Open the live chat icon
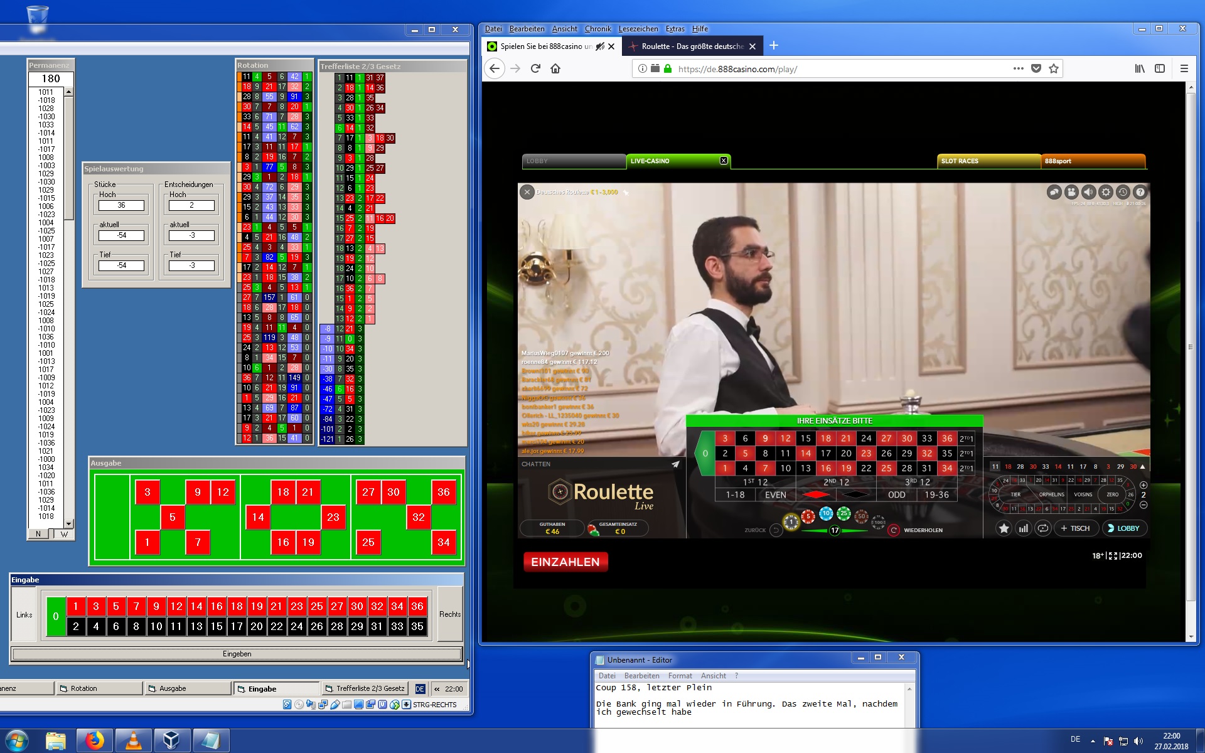1205x753 pixels. coord(1054,192)
